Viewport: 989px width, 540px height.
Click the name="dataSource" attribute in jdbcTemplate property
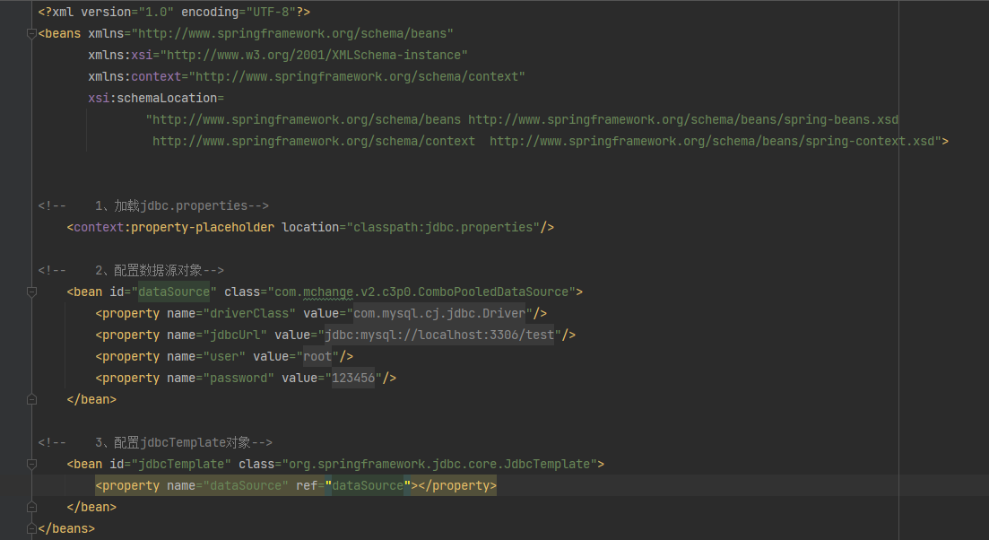click(228, 486)
